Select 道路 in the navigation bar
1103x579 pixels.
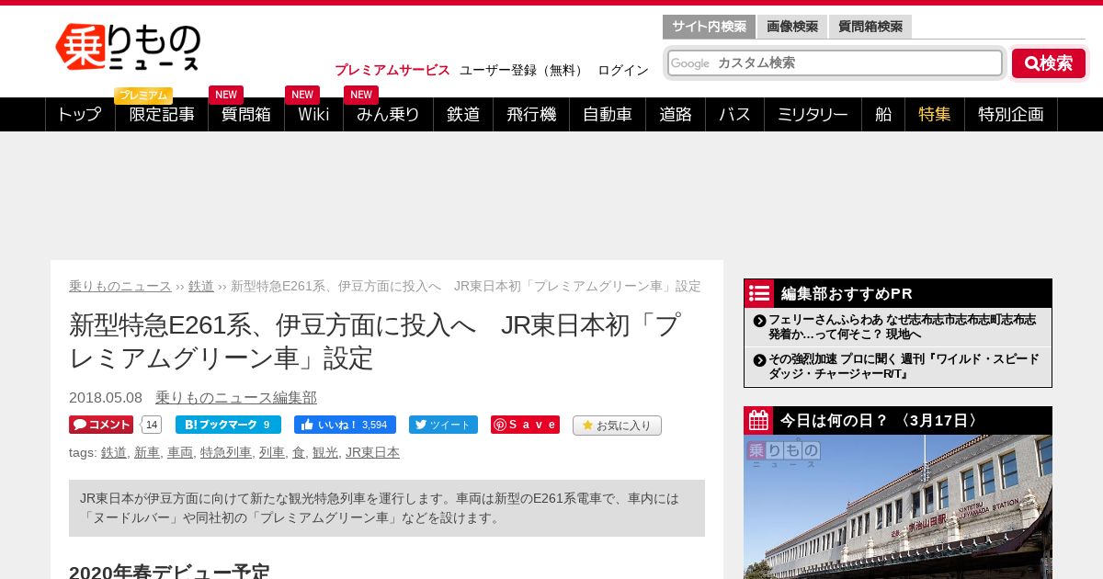[x=676, y=115]
